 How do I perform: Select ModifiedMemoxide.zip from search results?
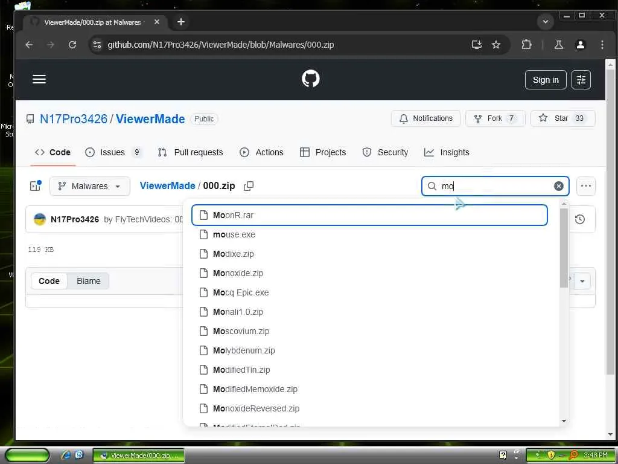coord(369,389)
